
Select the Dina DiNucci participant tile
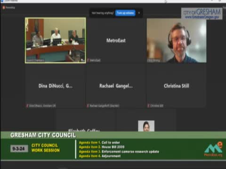tap(56, 86)
